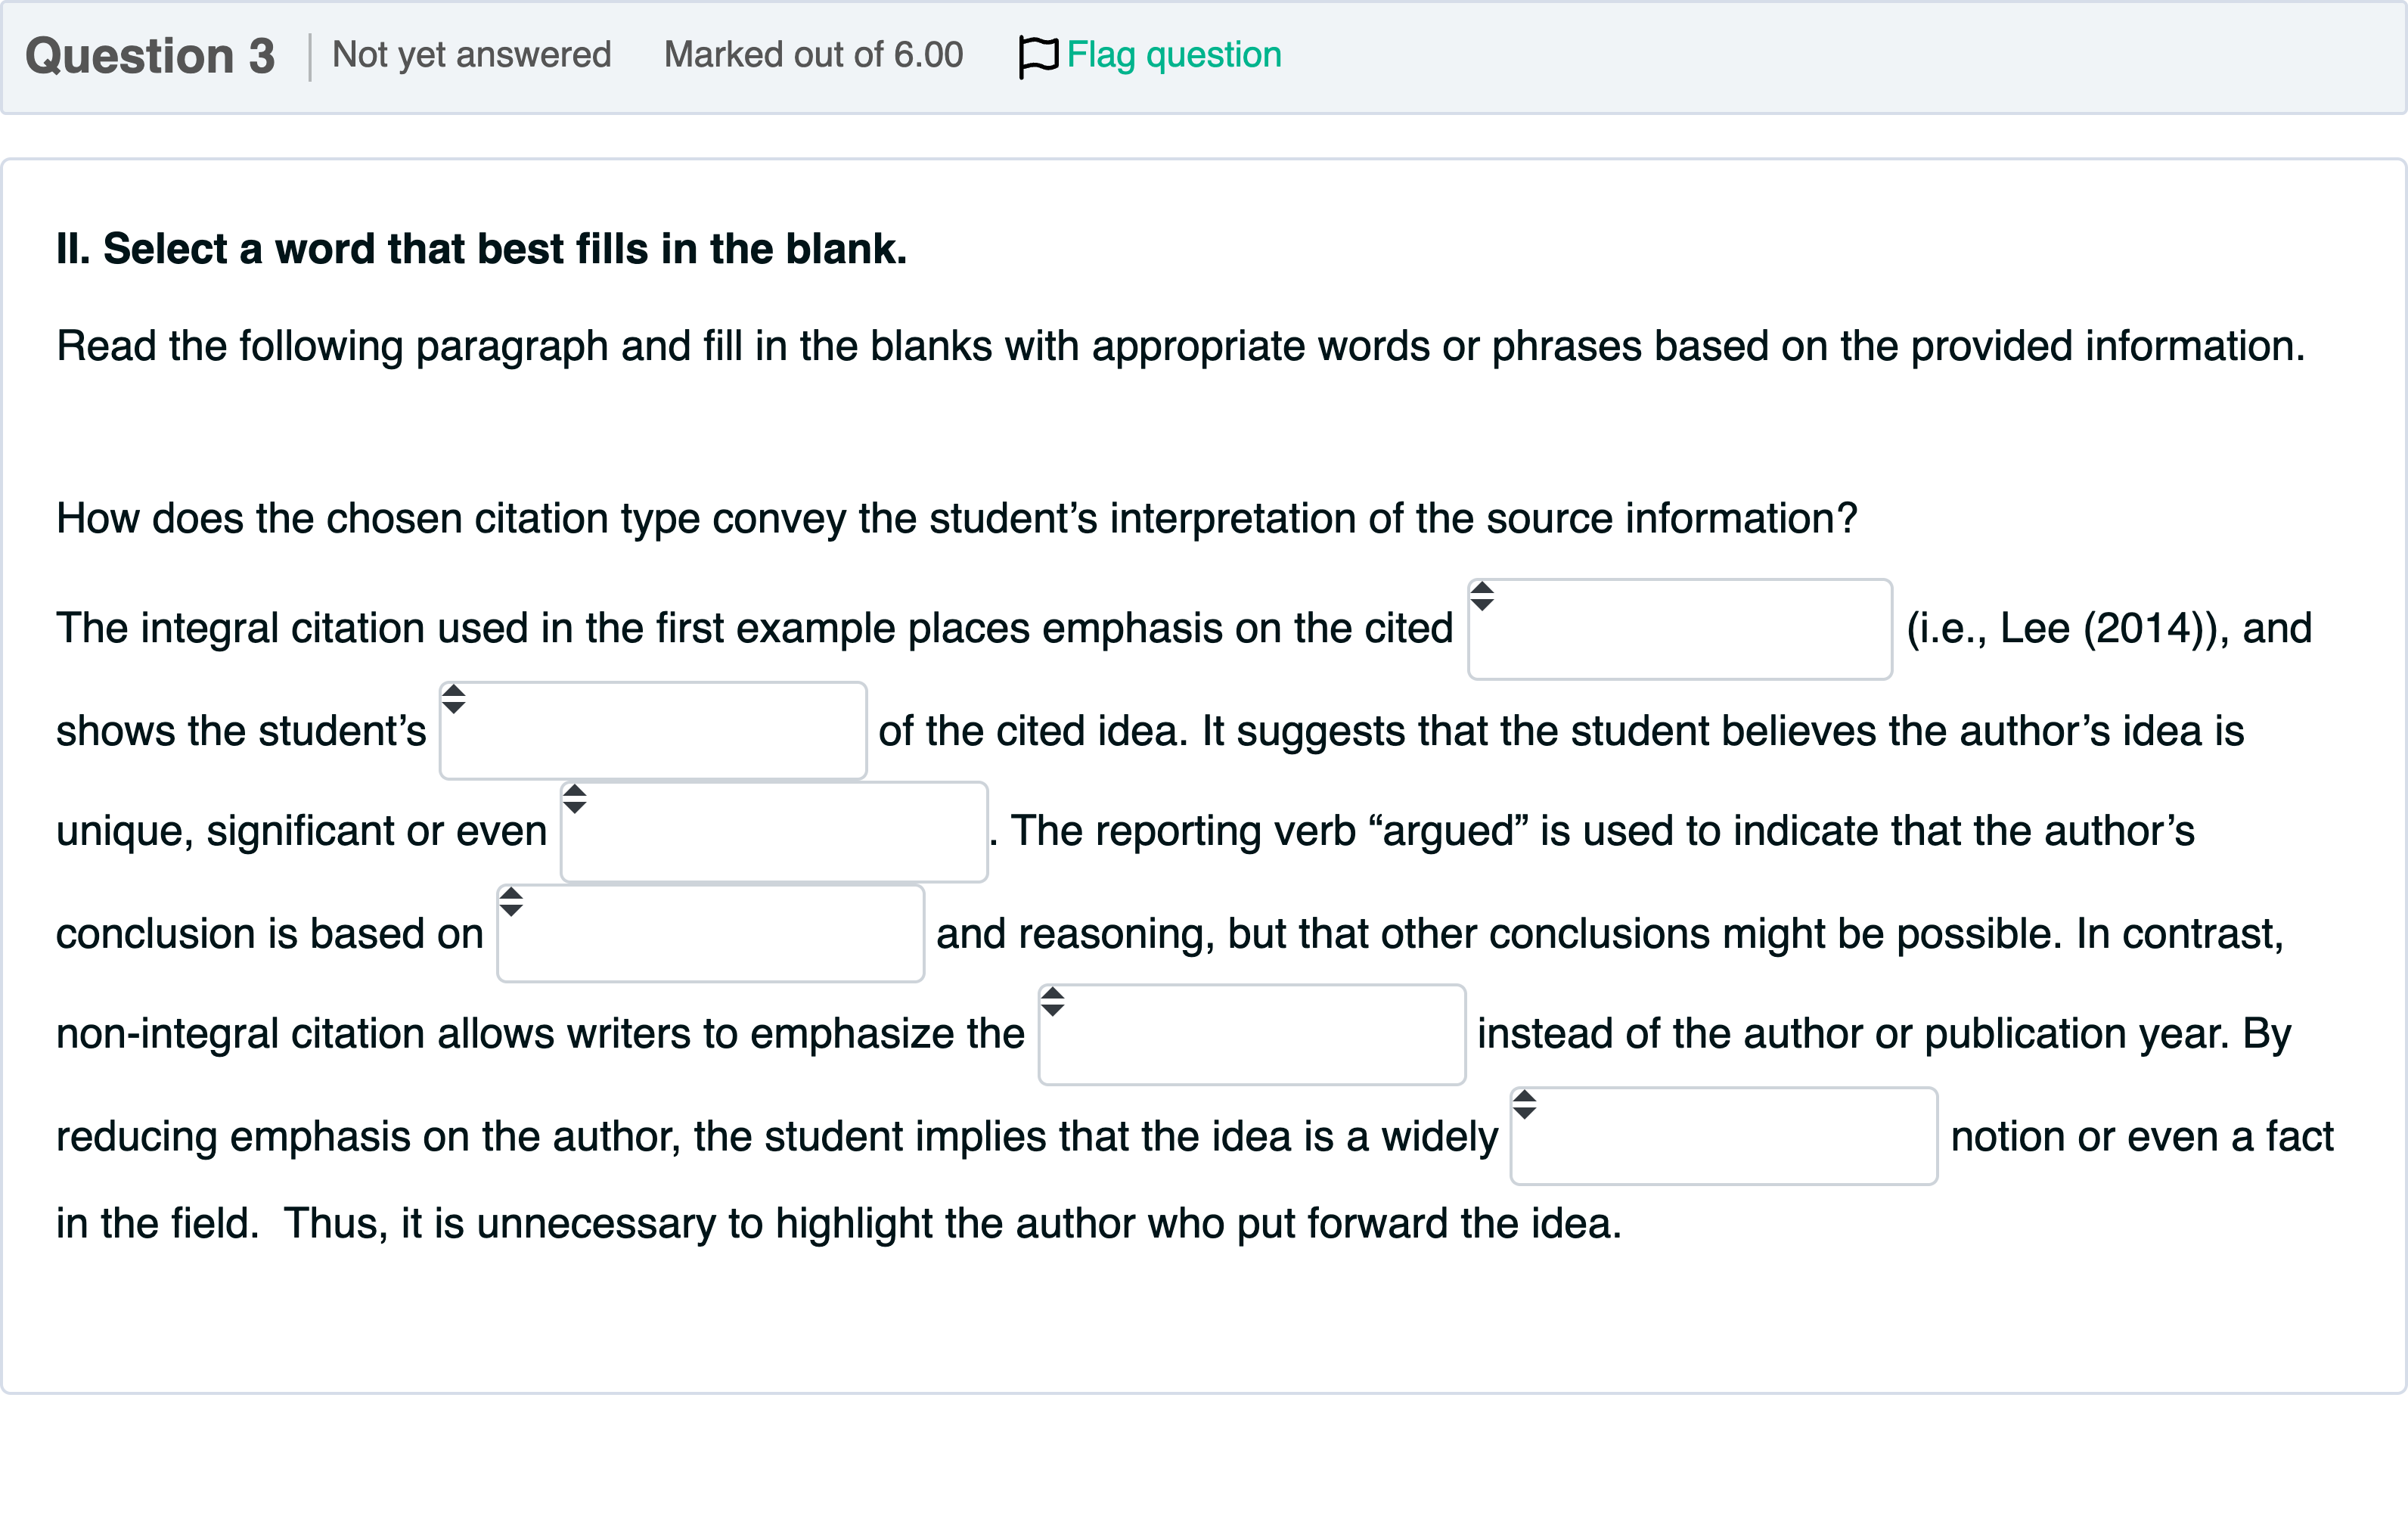Click arrow stepper icon before '(i.e., Lee (2014))'
The image size is (2408, 1525).
(1482, 597)
